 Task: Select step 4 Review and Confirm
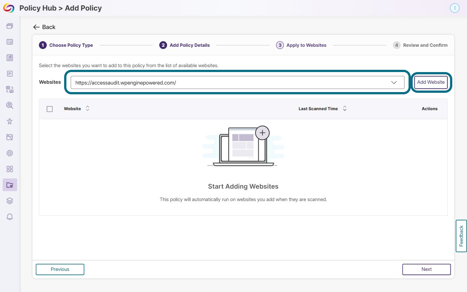tap(420, 45)
